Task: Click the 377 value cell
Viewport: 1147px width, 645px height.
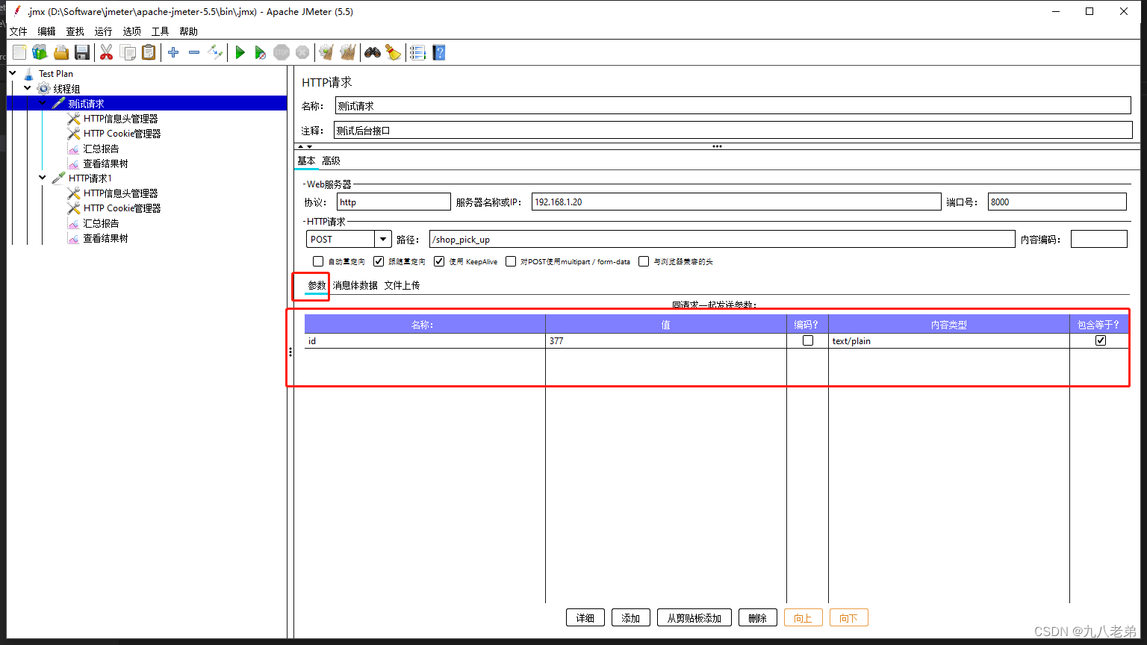Action: pos(666,340)
